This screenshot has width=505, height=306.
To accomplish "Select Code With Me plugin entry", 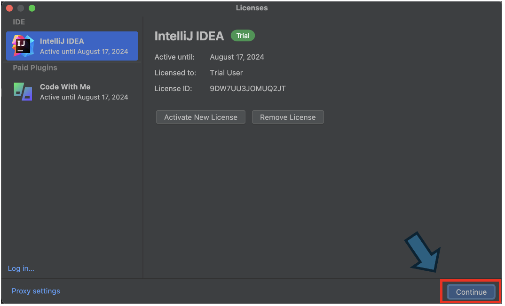I will [72, 92].
